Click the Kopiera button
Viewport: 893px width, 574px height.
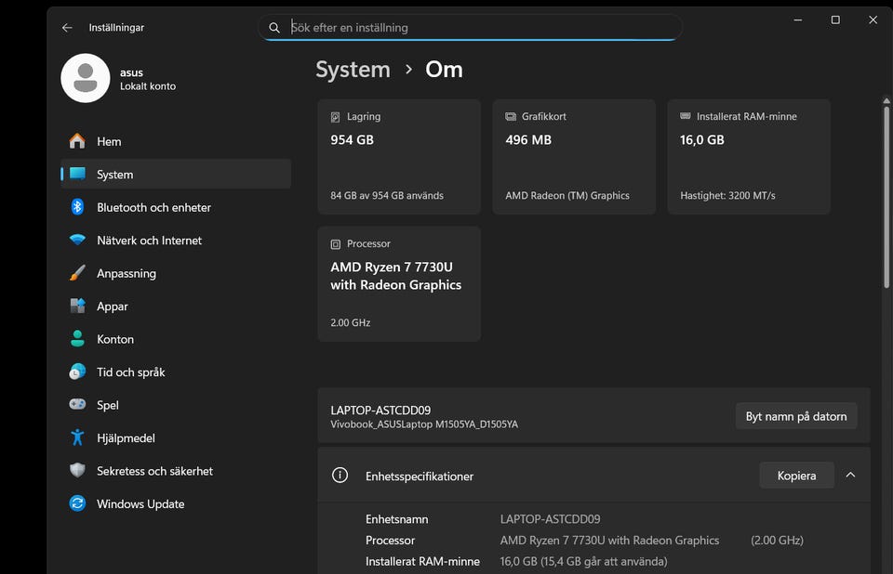(796, 476)
